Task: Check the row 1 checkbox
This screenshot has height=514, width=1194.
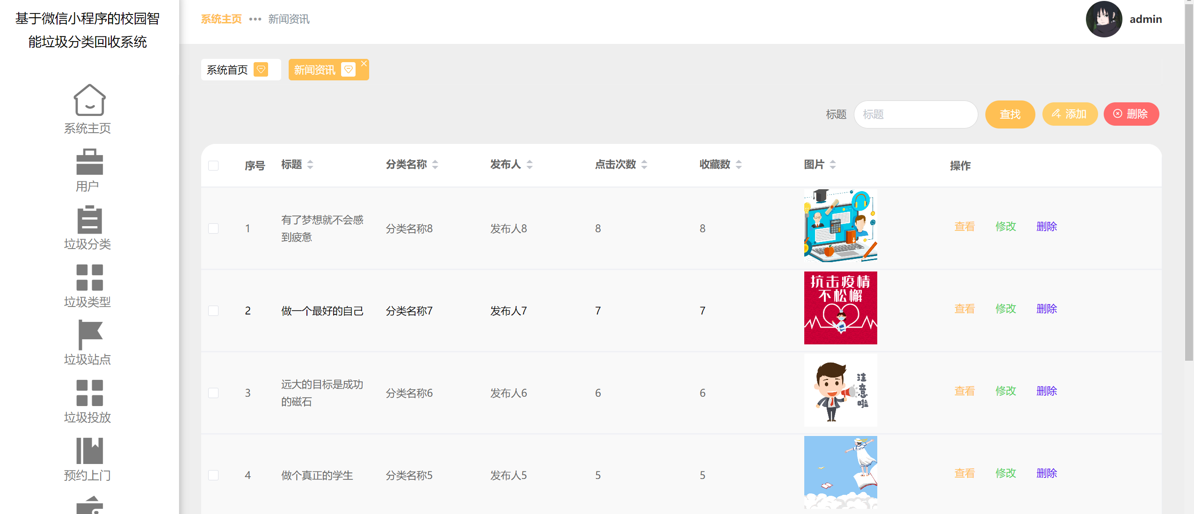Action: pos(213,228)
